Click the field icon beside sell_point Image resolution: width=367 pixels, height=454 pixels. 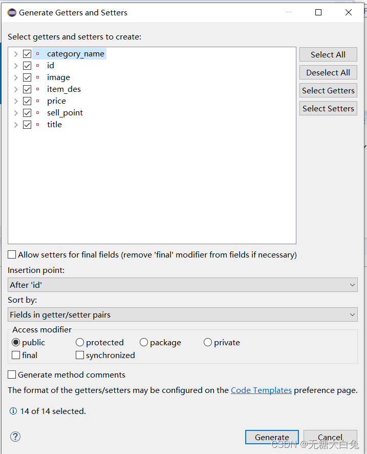tap(39, 112)
